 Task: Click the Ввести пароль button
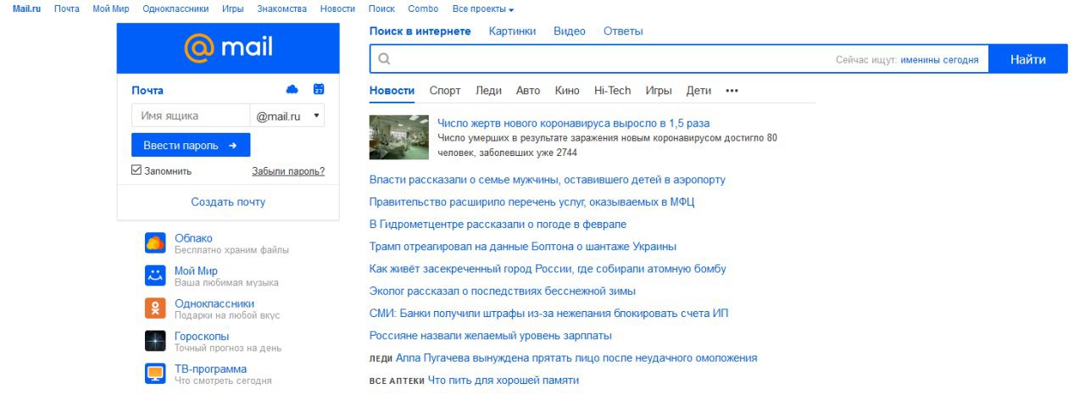point(191,146)
